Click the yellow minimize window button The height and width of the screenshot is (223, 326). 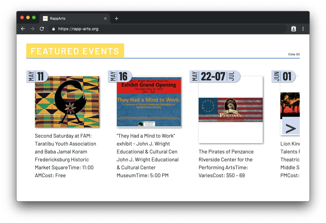point(28,17)
